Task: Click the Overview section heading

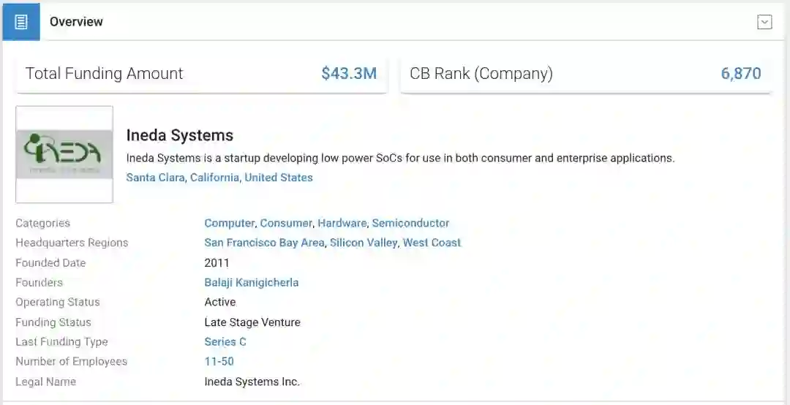Action: point(76,22)
